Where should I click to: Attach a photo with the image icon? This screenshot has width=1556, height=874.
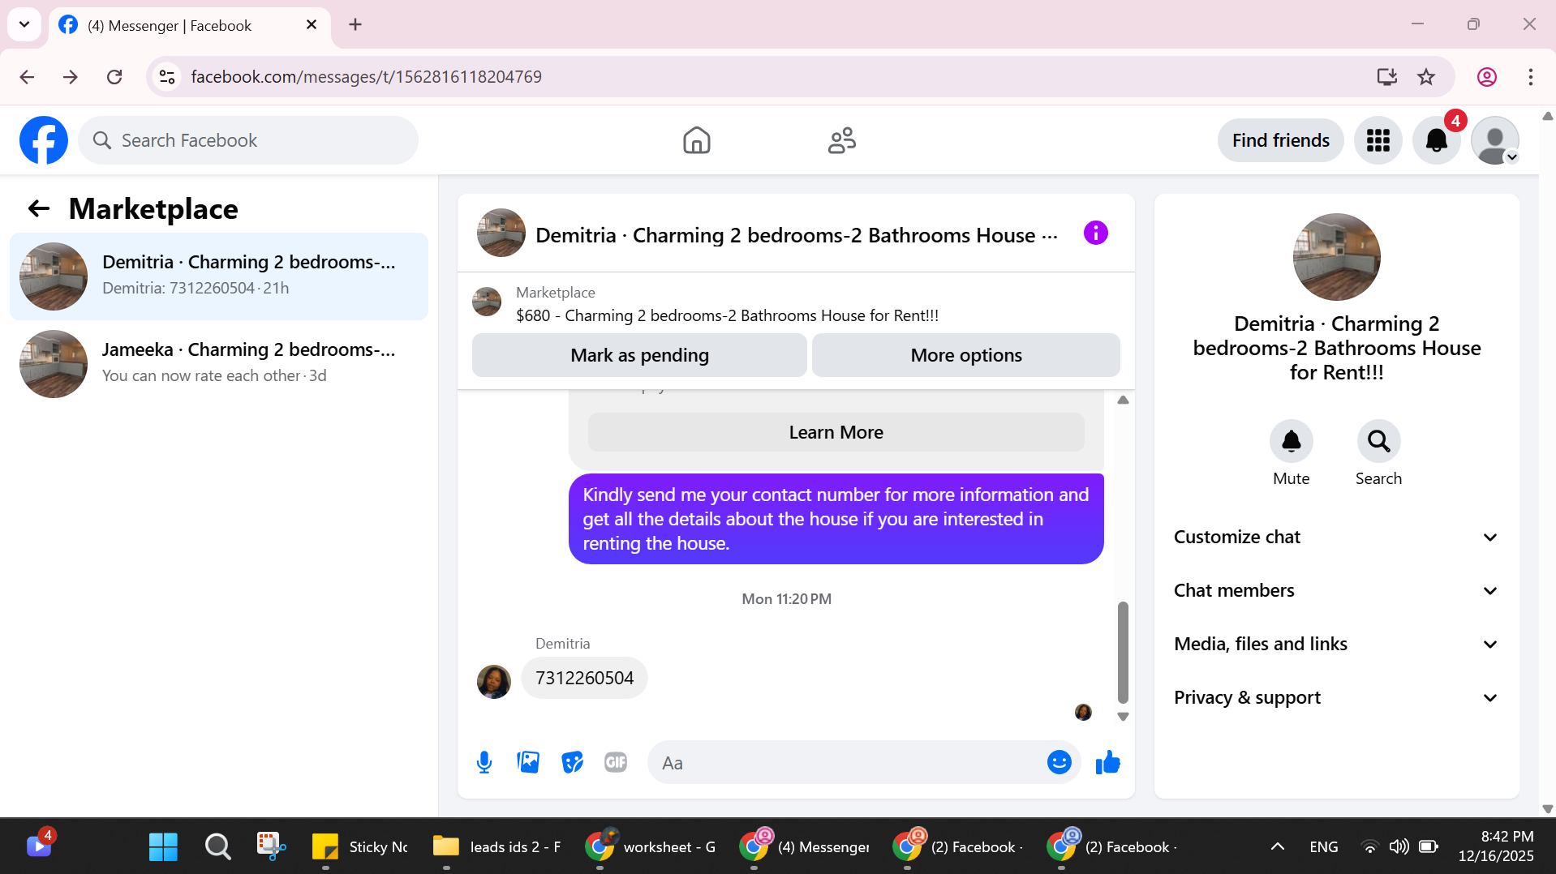point(528,762)
